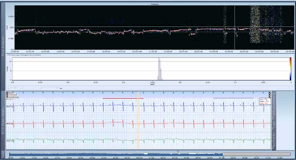
Task: Click the triangle position marker above the time overview
Action: pyautogui.click(x=178, y=152)
